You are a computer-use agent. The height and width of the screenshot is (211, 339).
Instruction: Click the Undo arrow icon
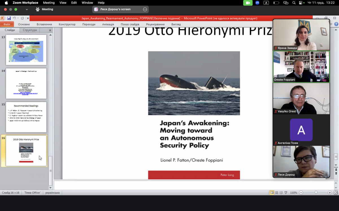coord(14,18)
